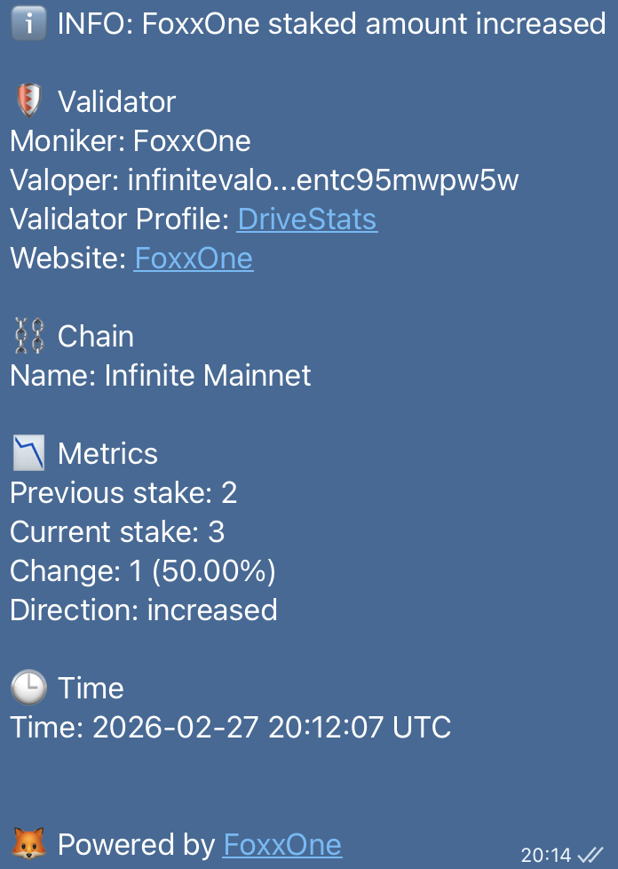This screenshot has height=869, width=618.
Task: Select the Moniker FoxxOne text
Action: tap(130, 140)
